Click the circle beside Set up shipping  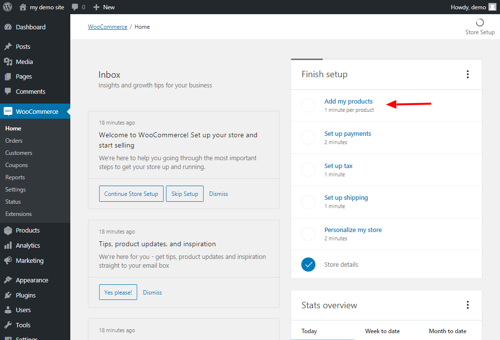coord(309,202)
